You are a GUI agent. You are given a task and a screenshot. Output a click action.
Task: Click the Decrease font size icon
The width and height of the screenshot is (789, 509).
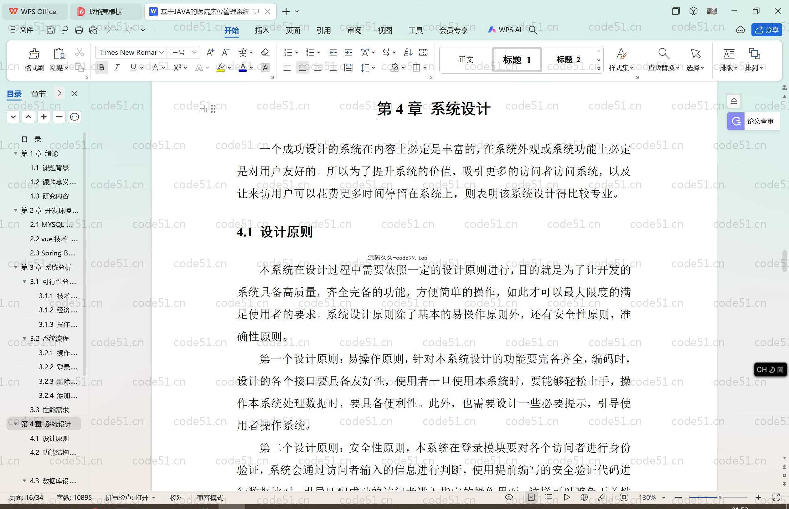pyautogui.click(x=225, y=52)
